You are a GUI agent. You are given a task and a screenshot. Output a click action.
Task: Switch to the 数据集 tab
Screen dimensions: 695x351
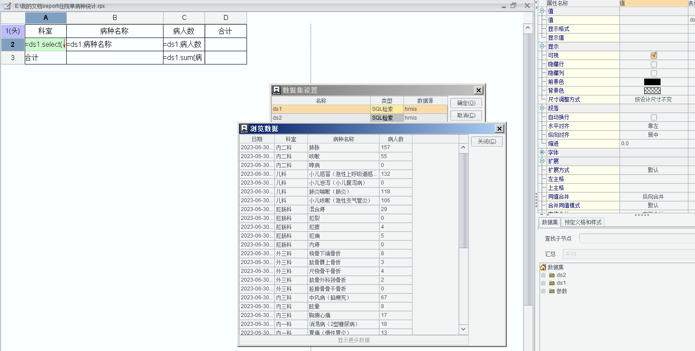coord(550,222)
